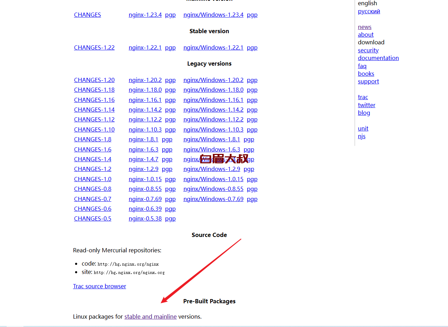
Task: Open the about page in sidebar
Action: pos(366,35)
